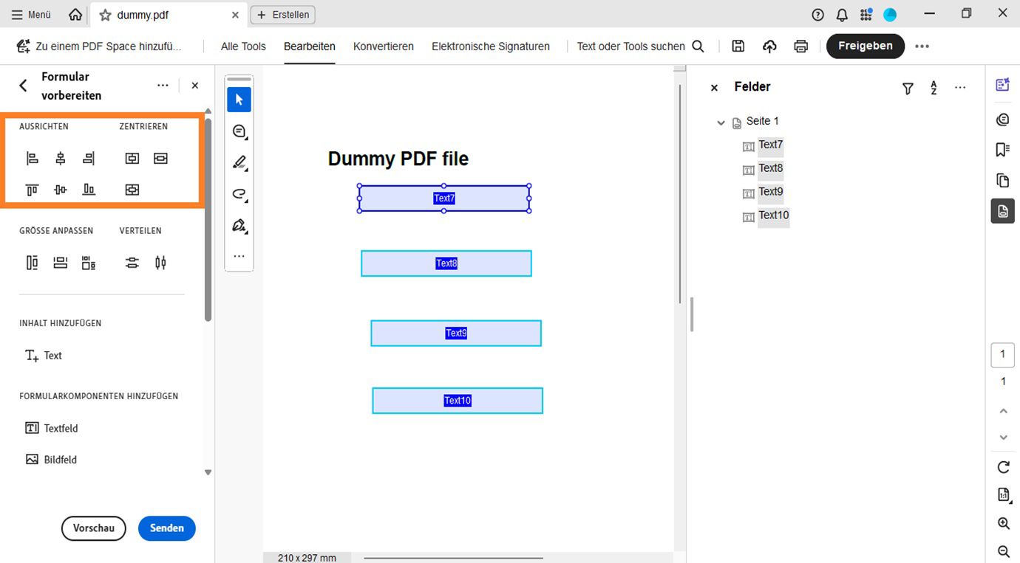
Task: Open the Menü dropdown
Action: click(32, 15)
